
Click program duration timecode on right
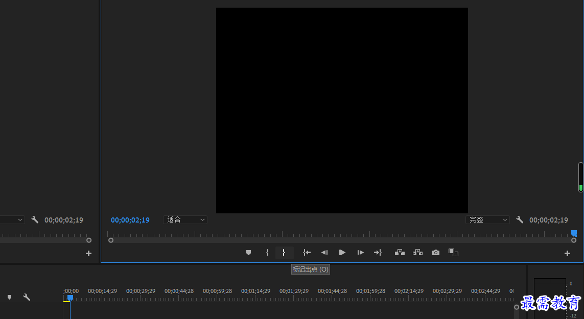[549, 220]
